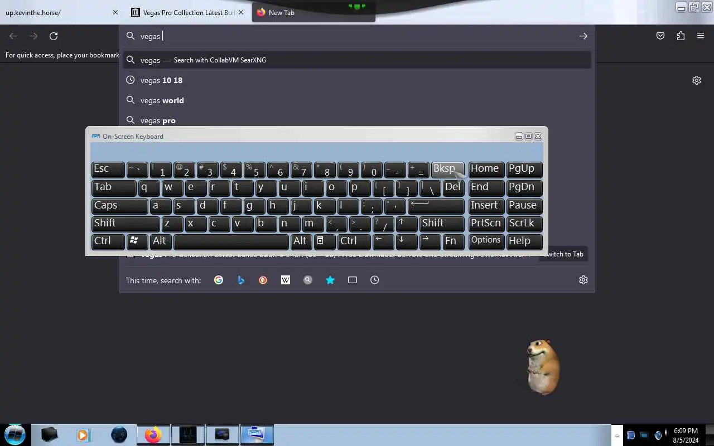Open Firefox application menu
Screen dimensions: 714x446
(x=701, y=36)
